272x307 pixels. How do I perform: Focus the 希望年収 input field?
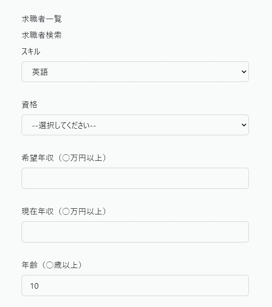tap(135, 178)
